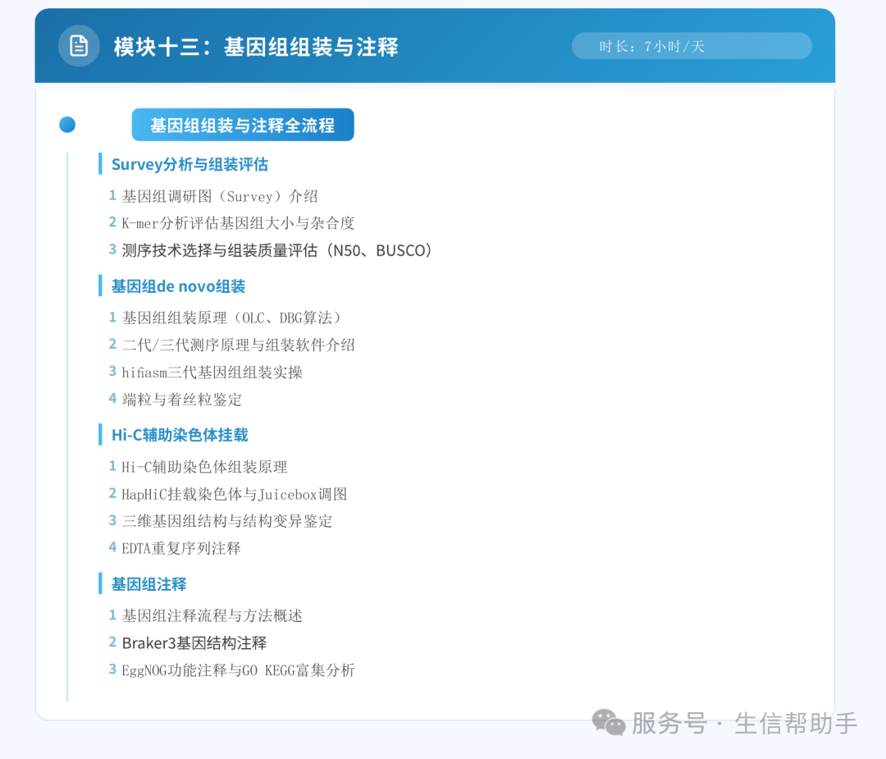The width and height of the screenshot is (886, 759).
Task: Click the 时长:7小时/天 duration pill
Action: pyautogui.click(x=692, y=46)
